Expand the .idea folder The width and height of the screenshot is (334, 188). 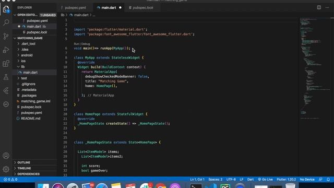click(25, 50)
